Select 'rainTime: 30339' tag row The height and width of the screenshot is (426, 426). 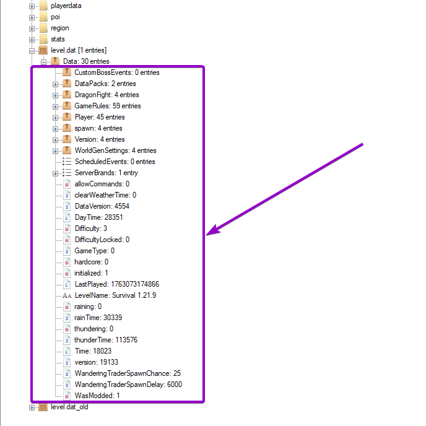tap(98, 317)
